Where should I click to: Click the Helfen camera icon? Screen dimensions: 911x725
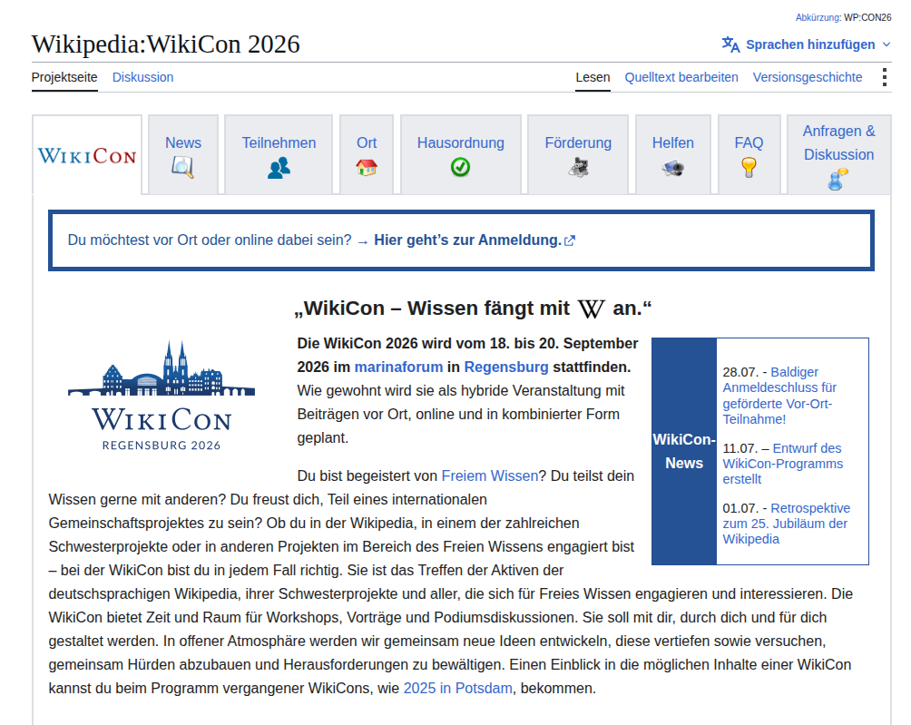[x=672, y=169]
